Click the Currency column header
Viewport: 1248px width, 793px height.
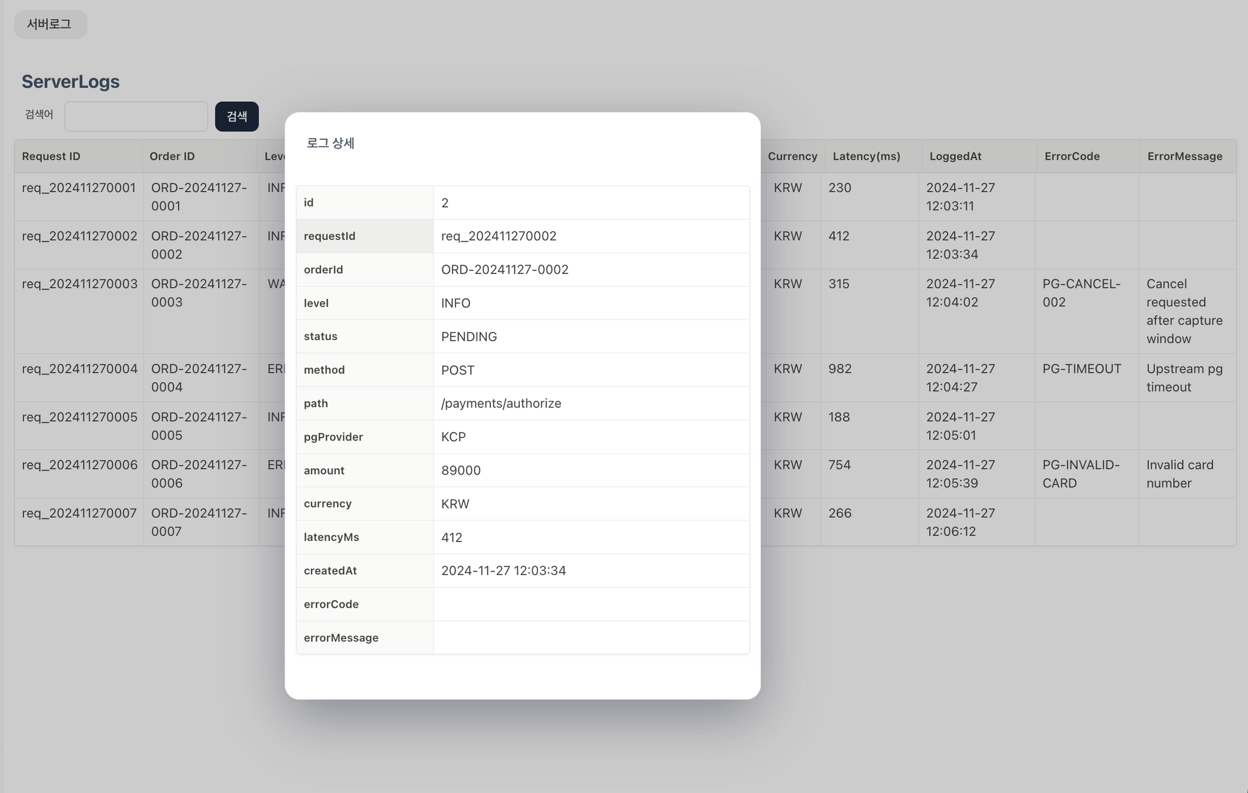pos(792,156)
